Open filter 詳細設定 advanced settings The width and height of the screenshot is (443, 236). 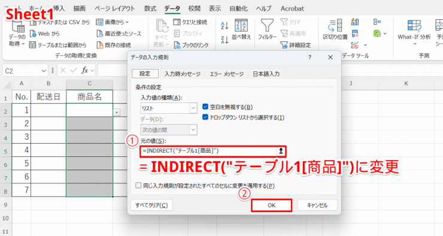click(296, 45)
